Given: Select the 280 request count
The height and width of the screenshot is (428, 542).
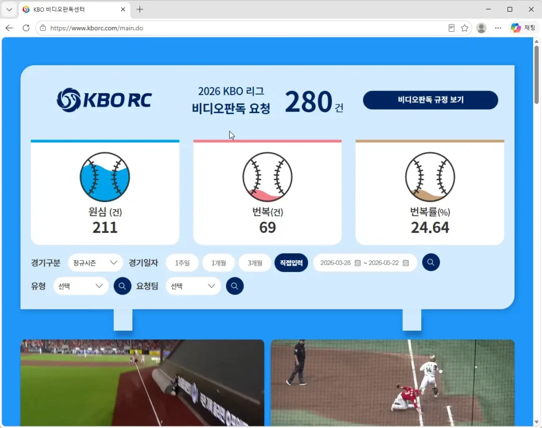Looking at the screenshot, I should click(x=309, y=102).
